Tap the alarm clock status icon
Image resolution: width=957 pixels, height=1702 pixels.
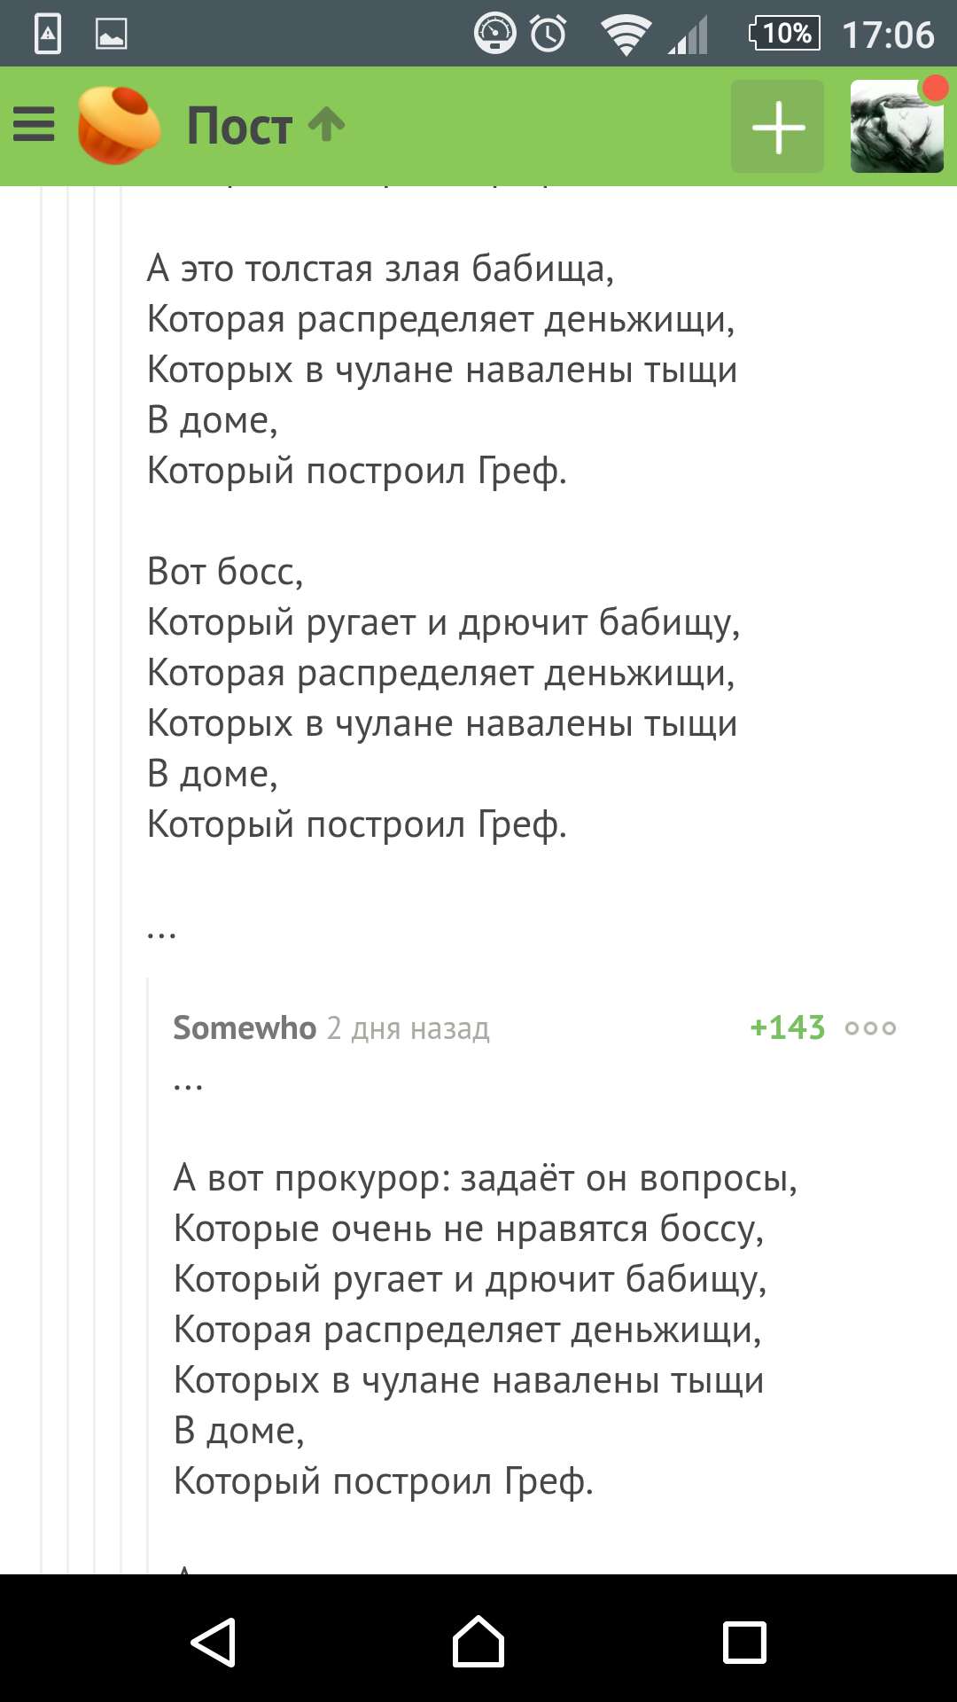coord(549,35)
